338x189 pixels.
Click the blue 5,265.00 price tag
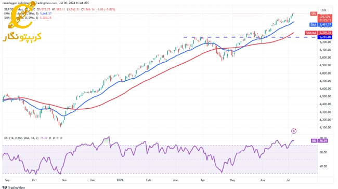tap(325, 37)
